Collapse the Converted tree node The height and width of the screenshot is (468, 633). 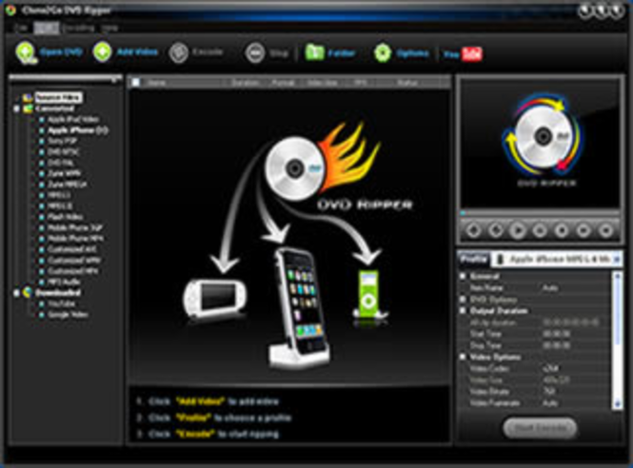tap(16, 109)
